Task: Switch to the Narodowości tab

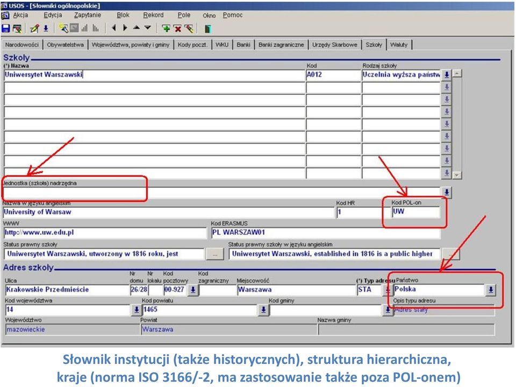Action: (22, 45)
